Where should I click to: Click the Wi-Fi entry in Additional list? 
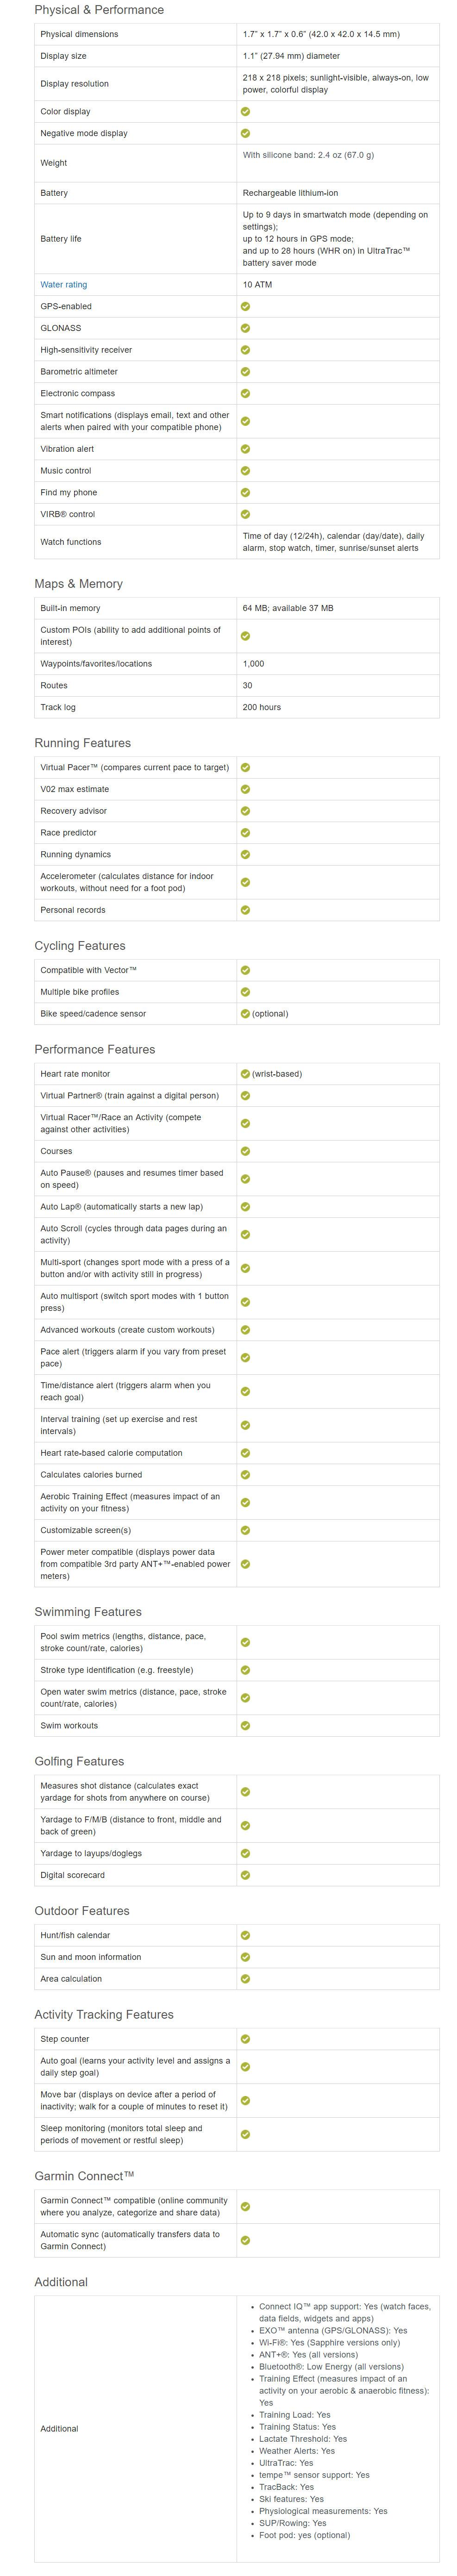point(329,2342)
